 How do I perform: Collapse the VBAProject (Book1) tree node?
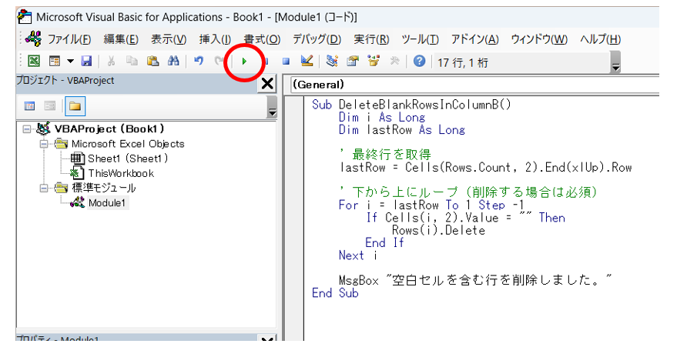[27, 129]
